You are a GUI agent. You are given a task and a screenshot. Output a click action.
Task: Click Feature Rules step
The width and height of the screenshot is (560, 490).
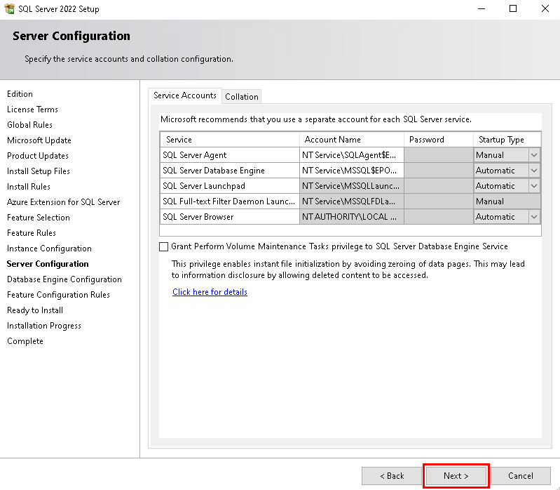(32, 233)
